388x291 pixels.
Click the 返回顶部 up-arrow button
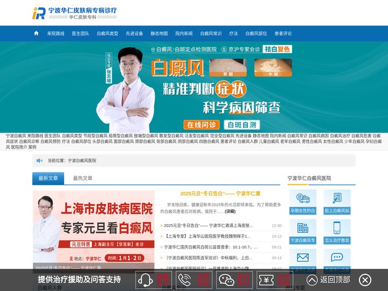328,280
